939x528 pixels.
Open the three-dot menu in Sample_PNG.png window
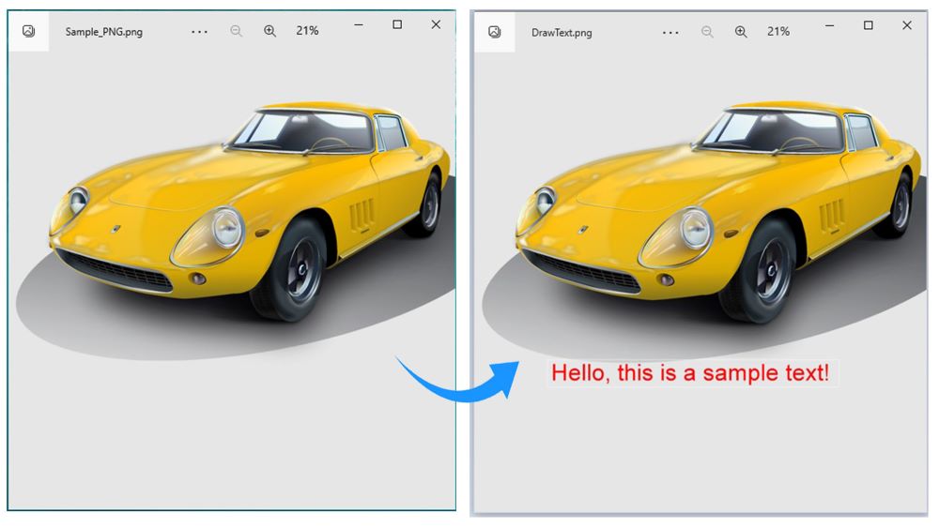(x=199, y=31)
